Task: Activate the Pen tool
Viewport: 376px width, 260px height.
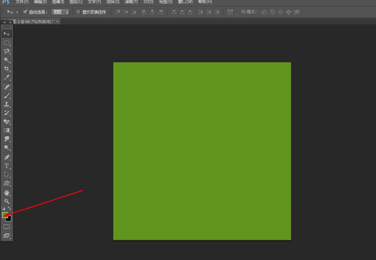Action: pos(6,157)
